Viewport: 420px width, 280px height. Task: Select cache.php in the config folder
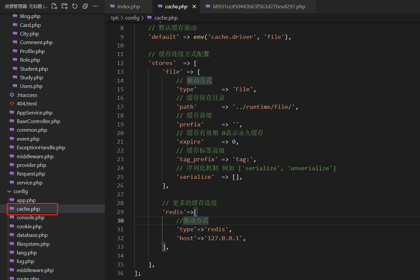click(x=28, y=209)
